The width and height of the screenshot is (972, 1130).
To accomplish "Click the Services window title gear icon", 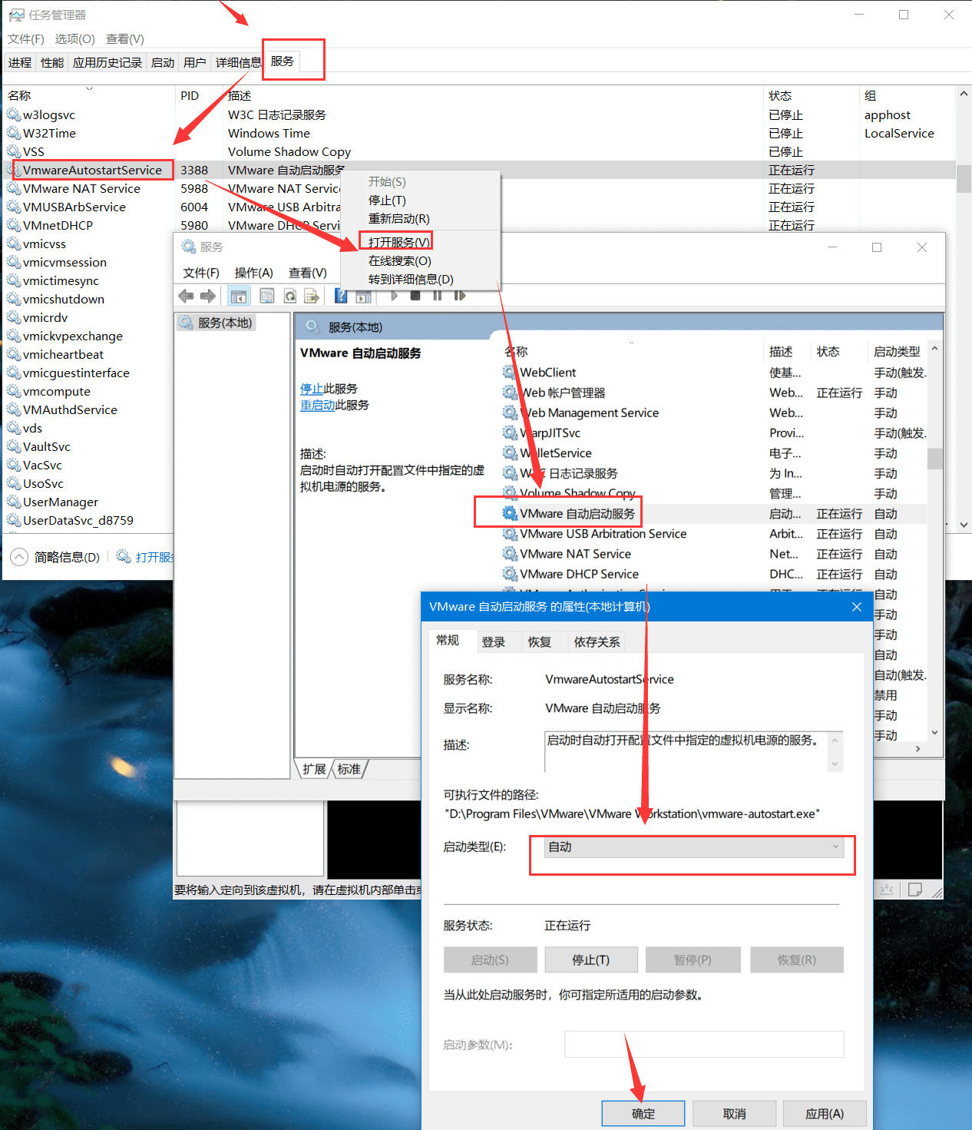I will pos(189,247).
